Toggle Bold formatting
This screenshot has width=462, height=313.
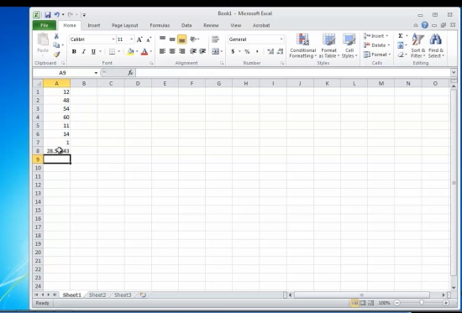coord(74,51)
